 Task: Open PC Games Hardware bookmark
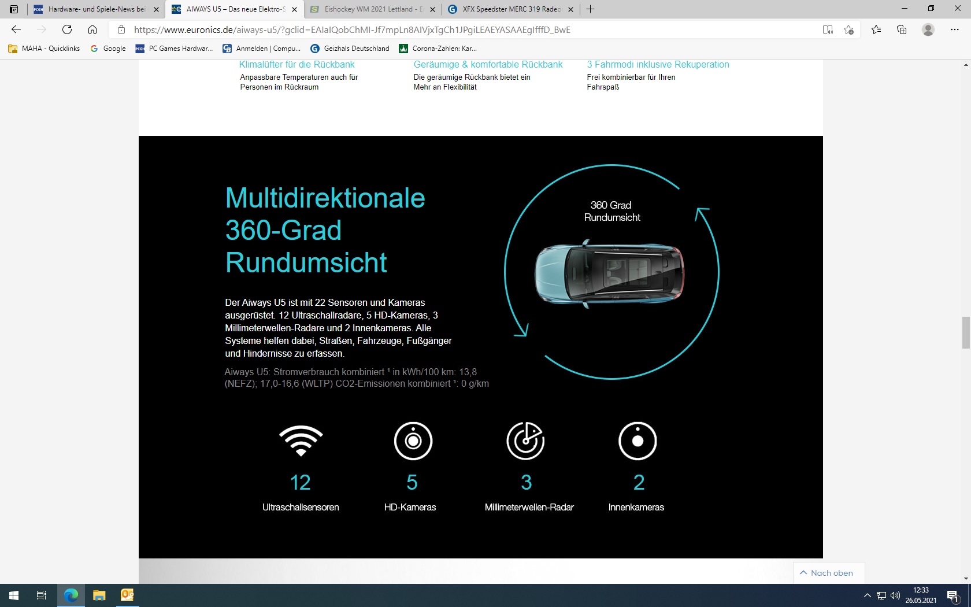coord(174,49)
